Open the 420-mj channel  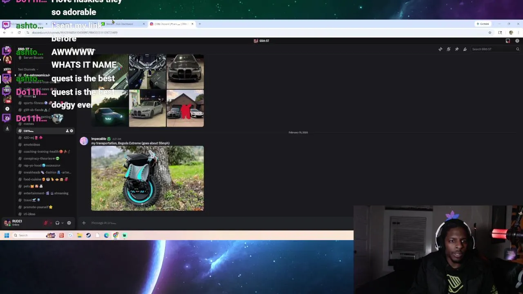(x=45, y=138)
